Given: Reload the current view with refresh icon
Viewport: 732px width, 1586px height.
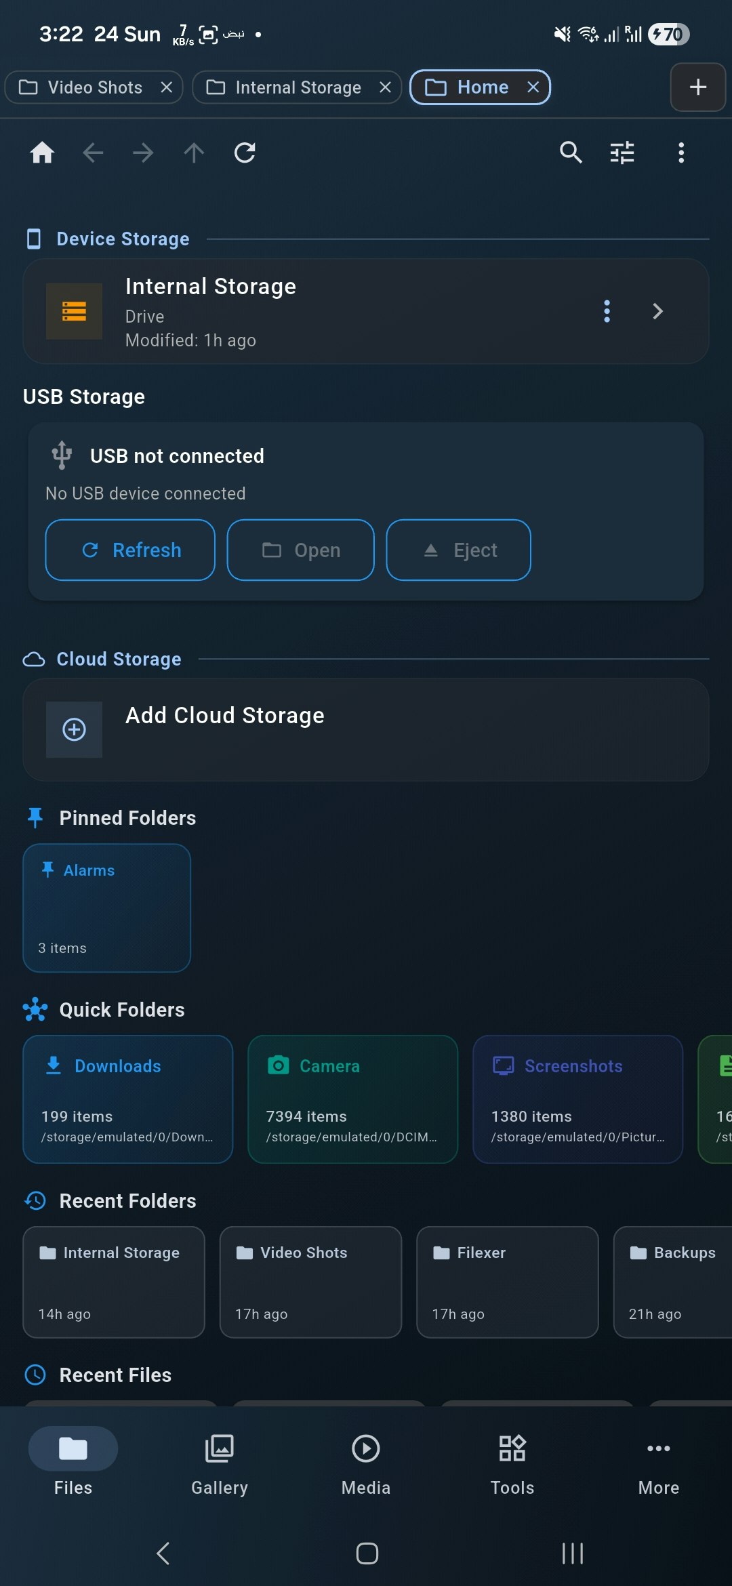Looking at the screenshot, I should [x=245, y=152].
